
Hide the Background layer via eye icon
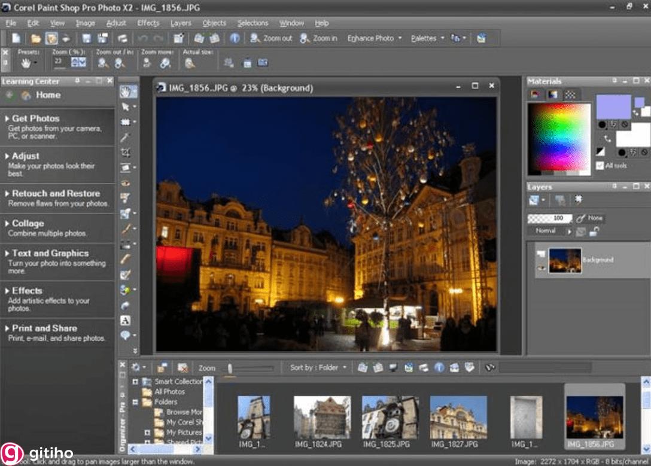click(541, 267)
